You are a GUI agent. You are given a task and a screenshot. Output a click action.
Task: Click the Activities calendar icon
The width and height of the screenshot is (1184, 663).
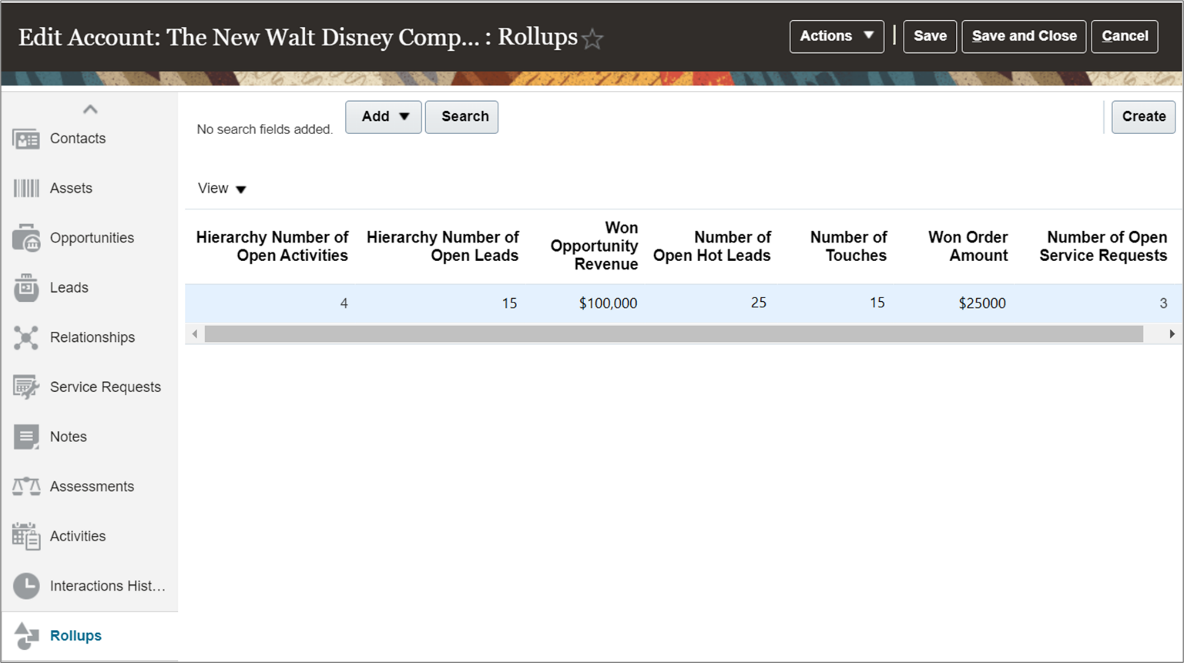click(26, 536)
